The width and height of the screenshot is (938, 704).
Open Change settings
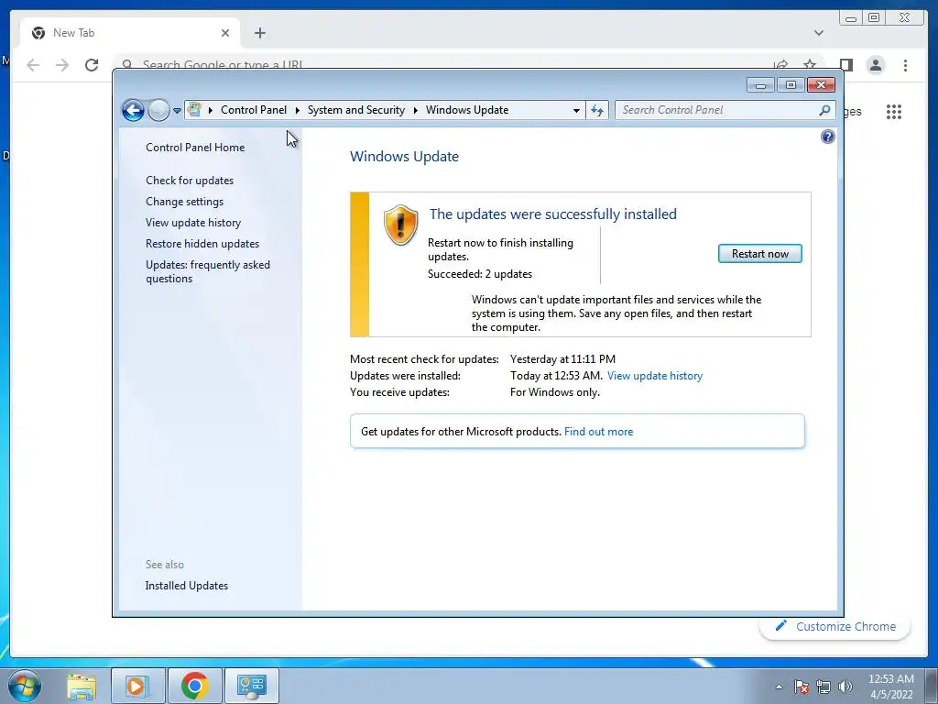click(184, 202)
